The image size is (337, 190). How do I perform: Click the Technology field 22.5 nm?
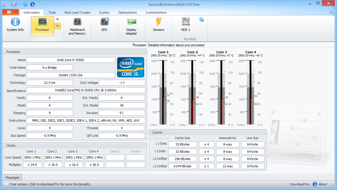50,83
